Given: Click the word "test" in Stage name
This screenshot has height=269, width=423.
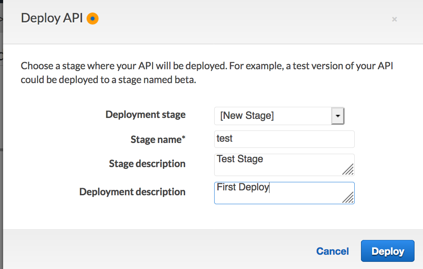Looking at the screenshot, I should tap(224, 139).
